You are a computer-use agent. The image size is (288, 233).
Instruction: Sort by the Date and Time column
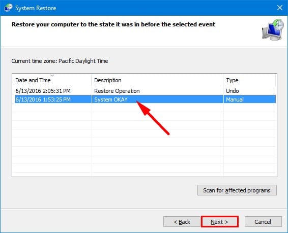coord(33,80)
